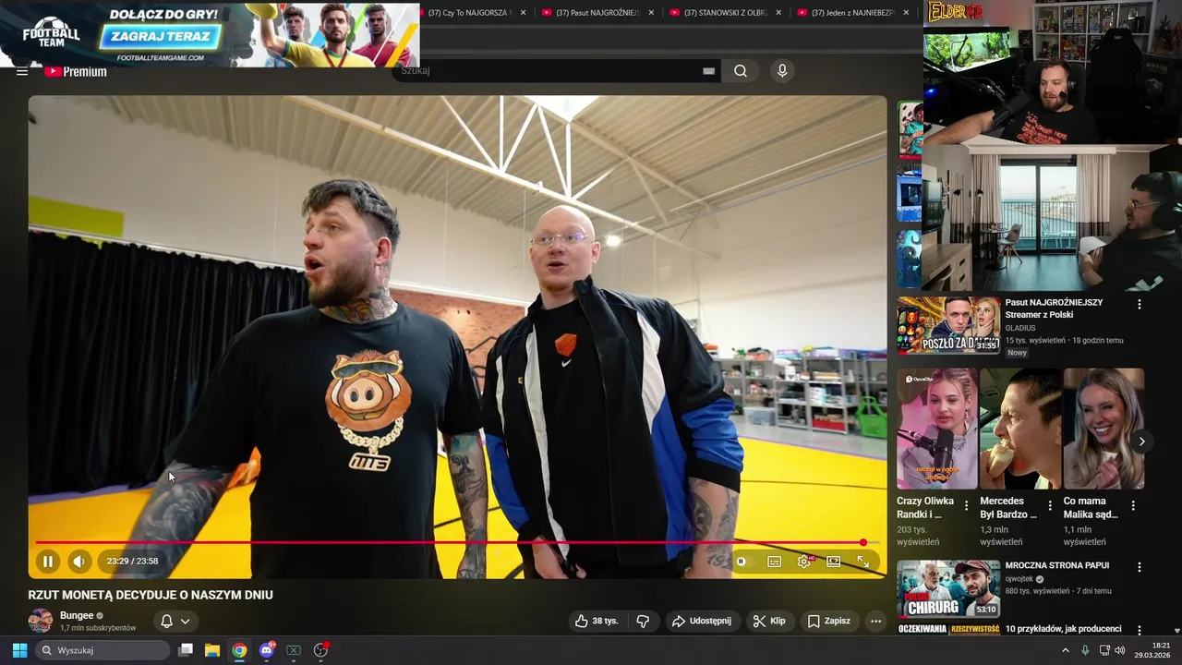
Task: Open Mercedes Był Bardzo short thumbnail
Action: (x=1020, y=429)
